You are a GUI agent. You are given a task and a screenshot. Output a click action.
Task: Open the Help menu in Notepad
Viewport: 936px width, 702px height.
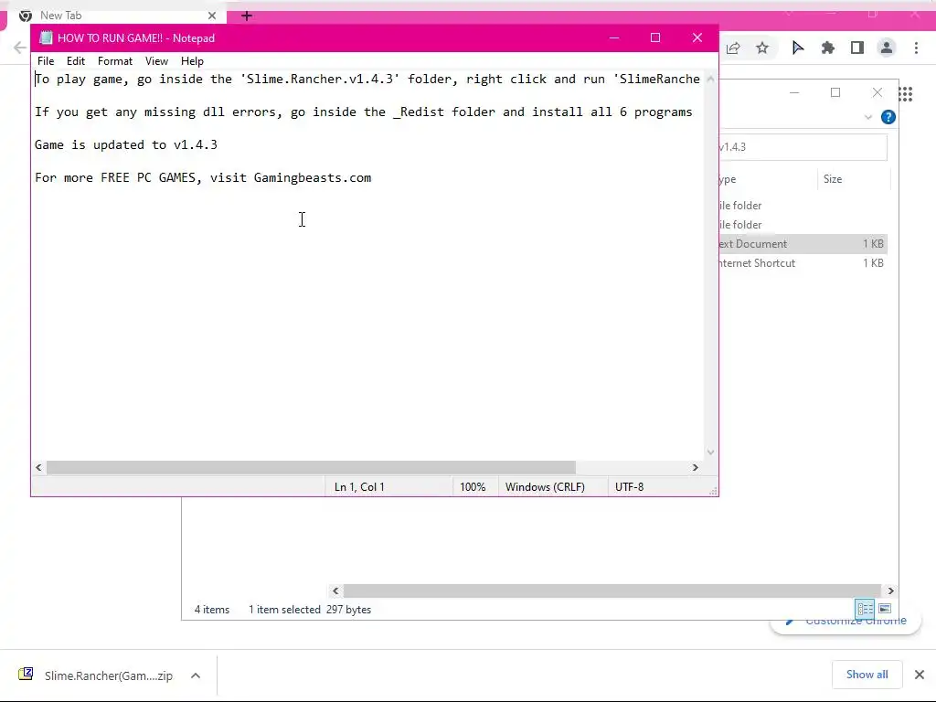(192, 61)
